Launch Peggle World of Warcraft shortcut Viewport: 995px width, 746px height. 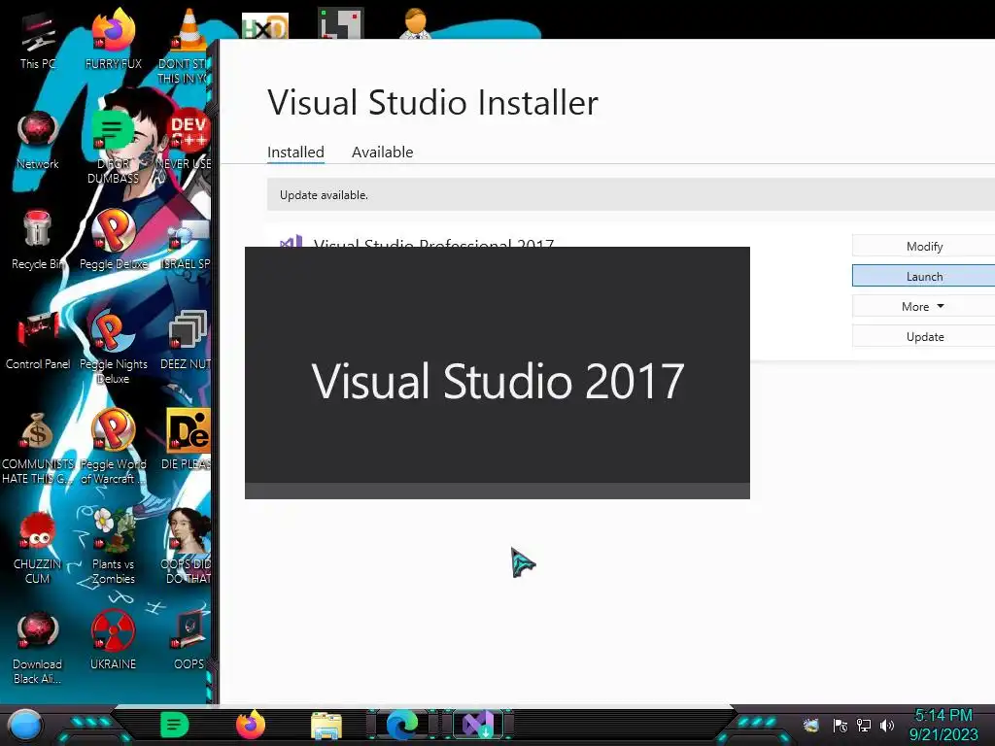pos(113,447)
